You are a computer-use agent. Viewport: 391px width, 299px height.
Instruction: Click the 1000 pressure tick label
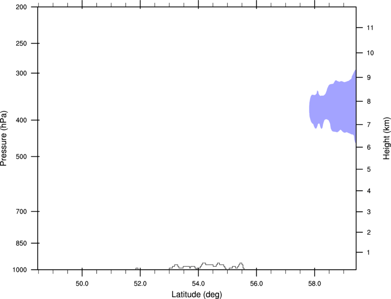coord(20,270)
